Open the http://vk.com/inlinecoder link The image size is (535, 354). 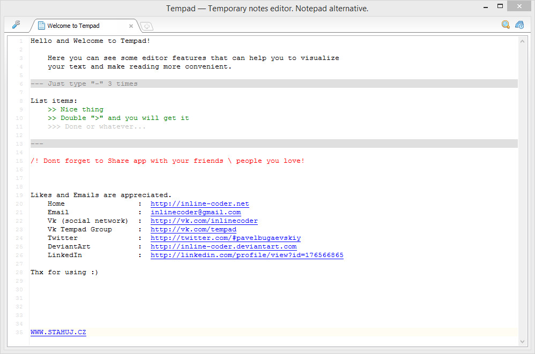pyautogui.click(x=204, y=221)
